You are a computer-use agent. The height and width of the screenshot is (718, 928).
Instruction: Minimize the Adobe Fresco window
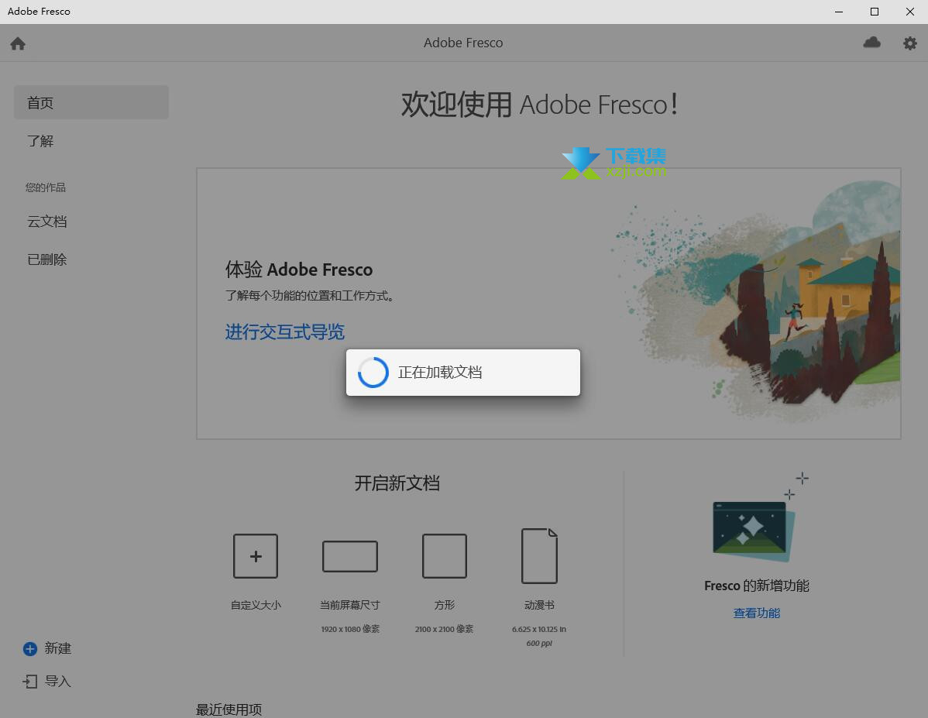839,12
